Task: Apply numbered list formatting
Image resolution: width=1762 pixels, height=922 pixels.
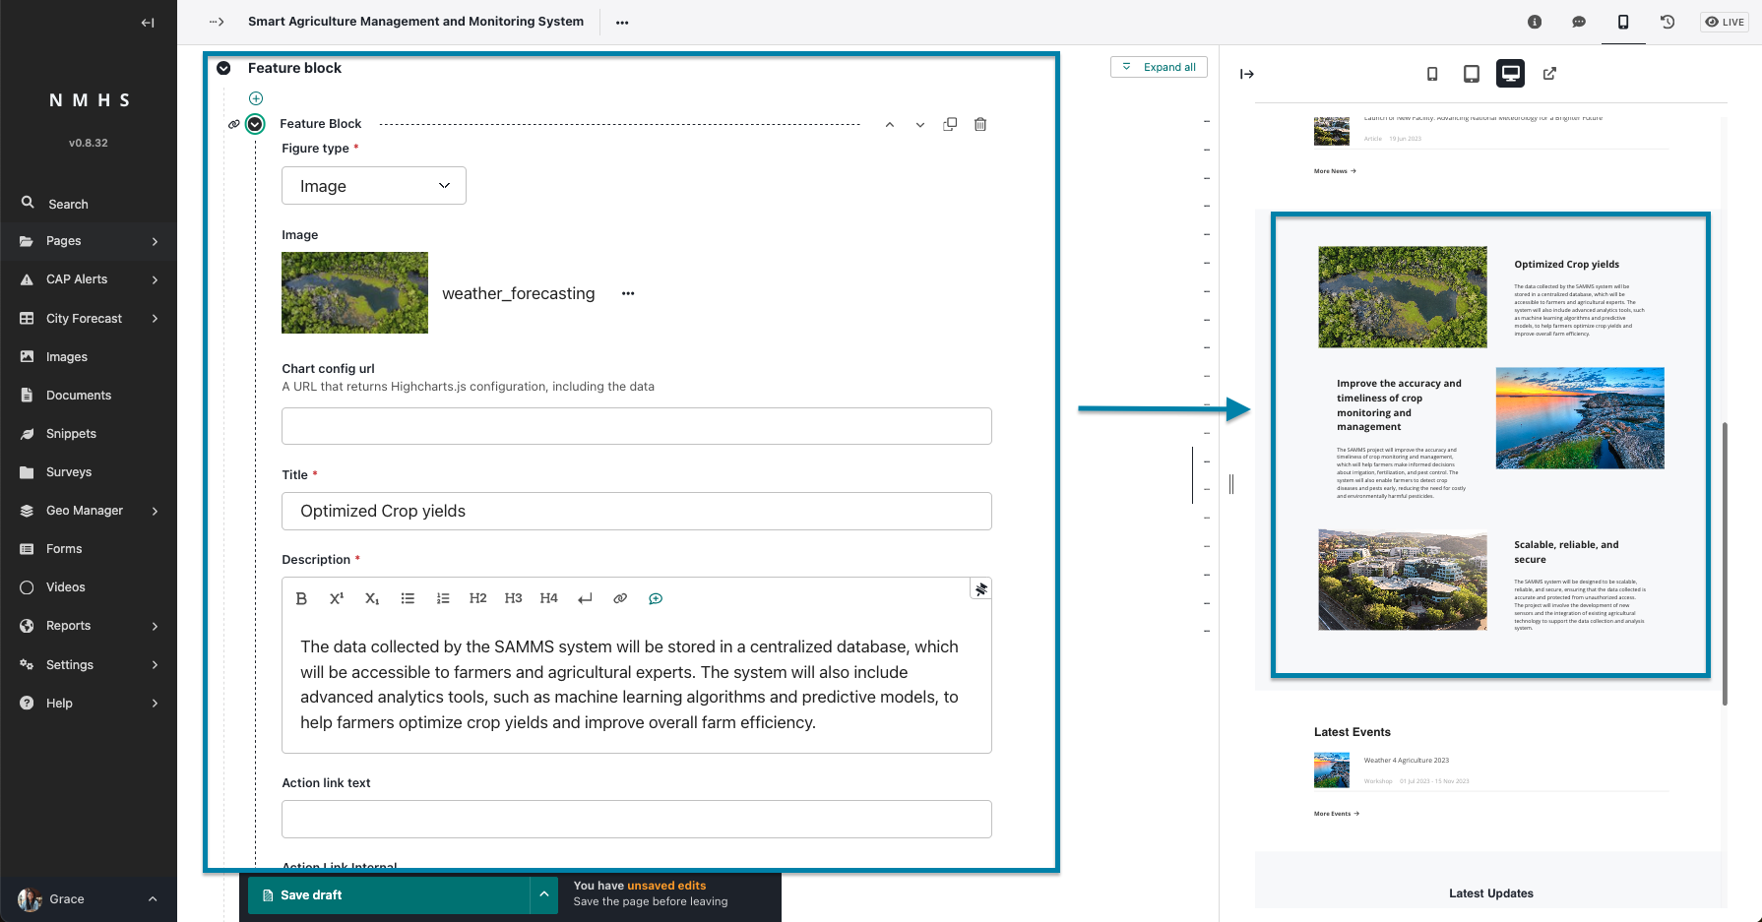Action: coord(443,598)
